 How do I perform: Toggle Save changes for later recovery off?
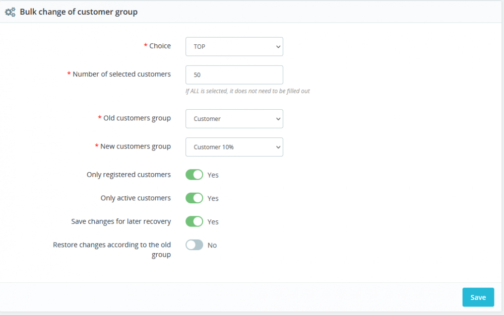[x=195, y=221]
